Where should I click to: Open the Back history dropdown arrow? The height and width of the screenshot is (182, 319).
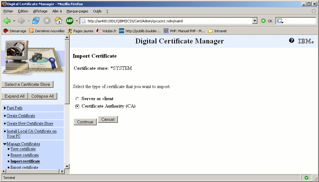(14, 21)
